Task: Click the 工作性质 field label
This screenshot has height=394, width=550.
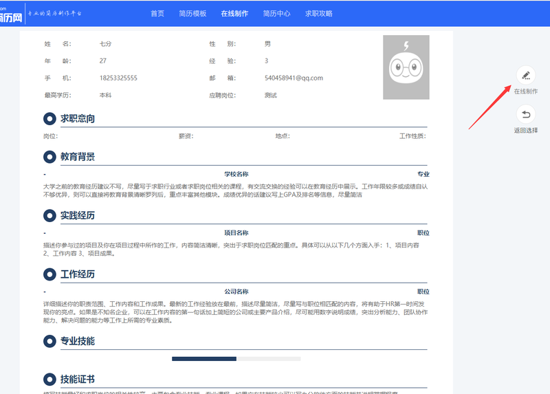Action: (x=412, y=136)
